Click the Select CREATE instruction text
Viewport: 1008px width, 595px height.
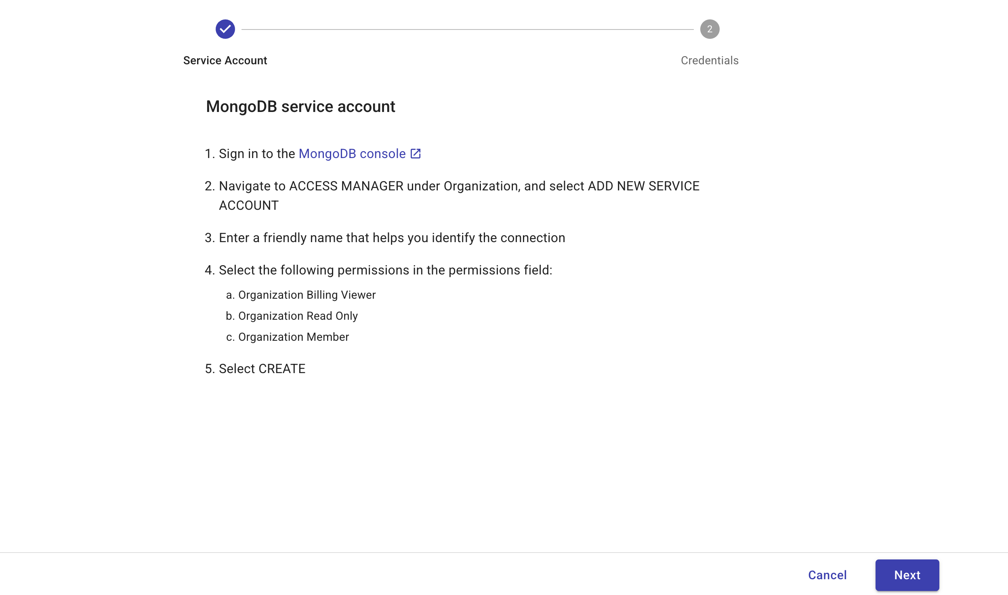click(255, 368)
